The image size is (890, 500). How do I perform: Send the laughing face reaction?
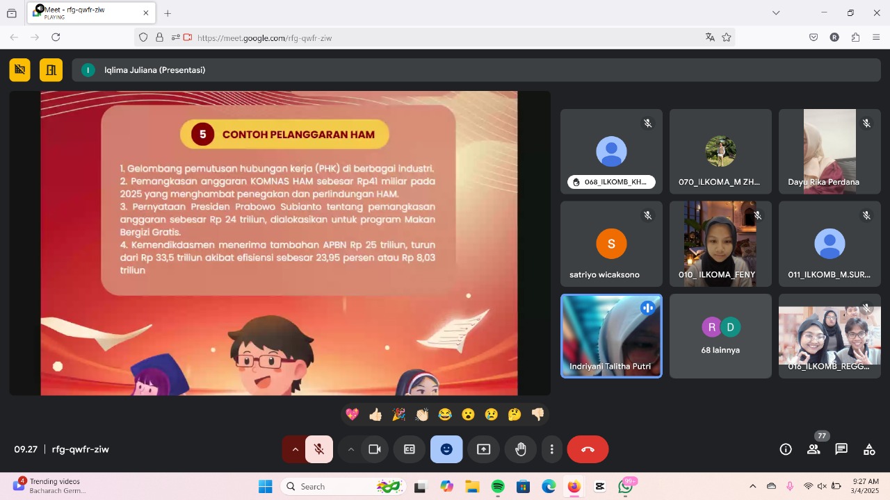445,415
